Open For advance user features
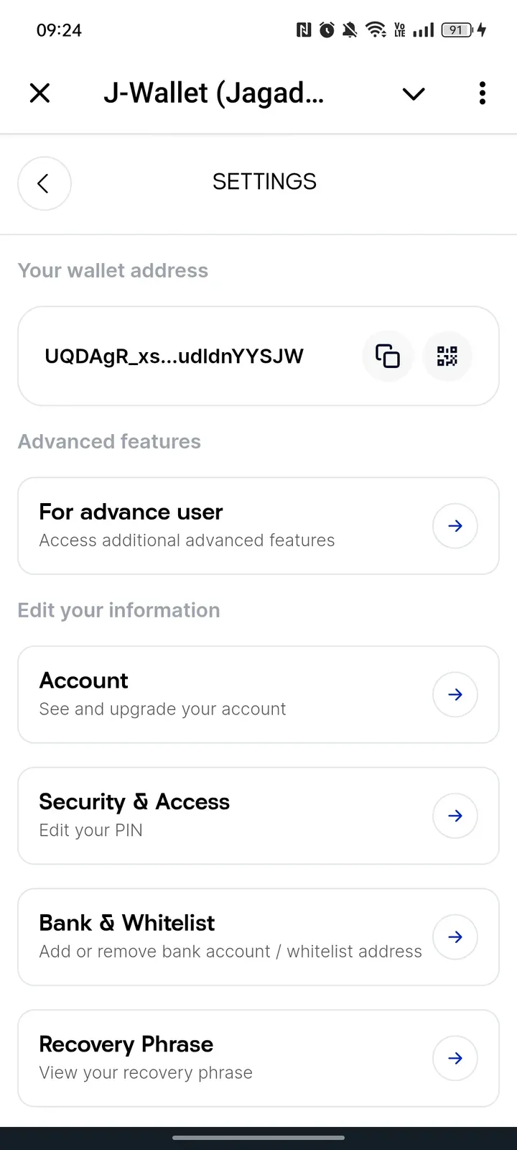This screenshot has height=1150, width=517. point(258,526)
